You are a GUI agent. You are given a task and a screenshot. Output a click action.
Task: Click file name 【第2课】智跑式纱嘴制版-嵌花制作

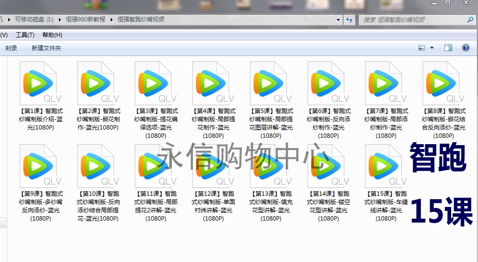tap(98, 119)
